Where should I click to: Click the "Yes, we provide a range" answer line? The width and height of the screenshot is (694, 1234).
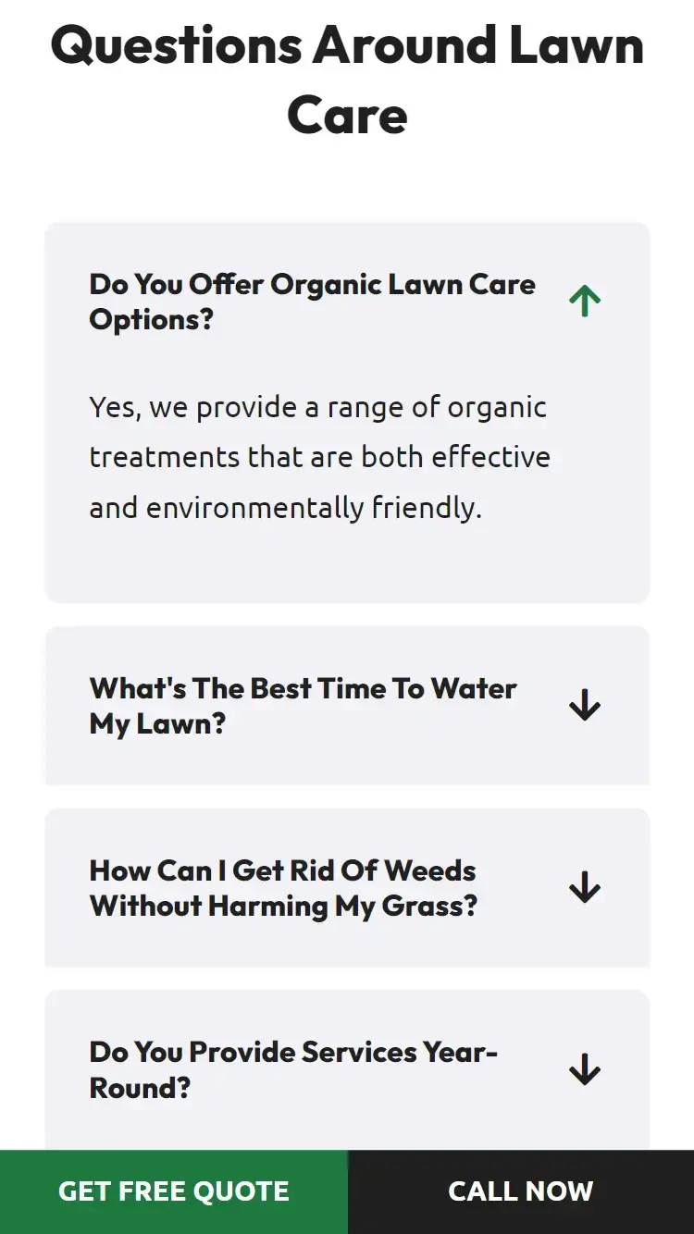(317, 407)
